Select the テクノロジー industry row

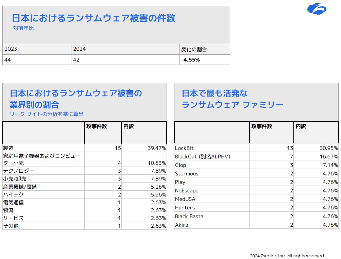pyautogui.click(x=19, y=171)
